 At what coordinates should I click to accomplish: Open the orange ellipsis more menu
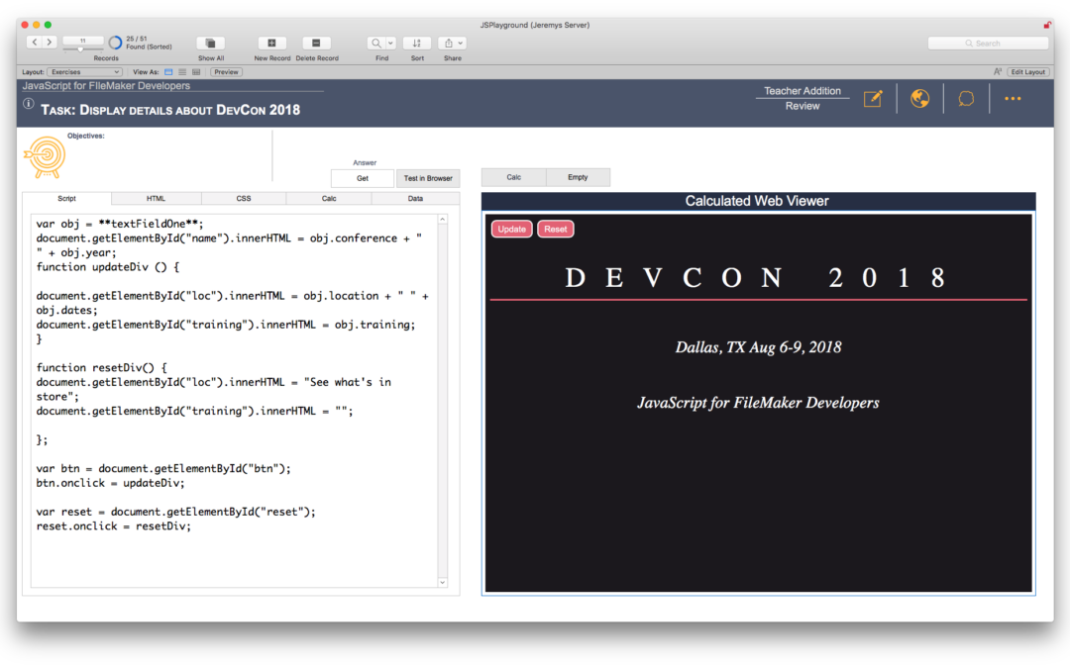click(1013, 99)
